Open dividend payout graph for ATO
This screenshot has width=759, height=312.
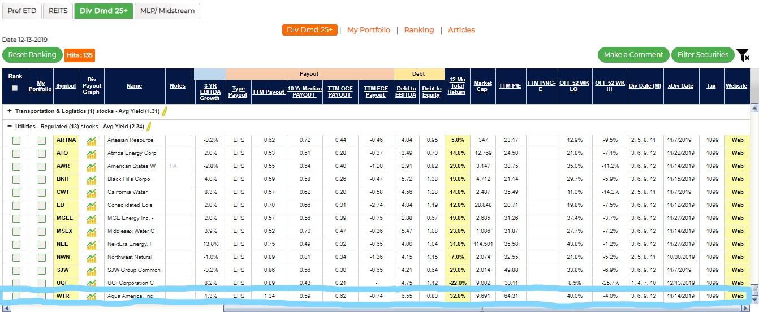92,153
